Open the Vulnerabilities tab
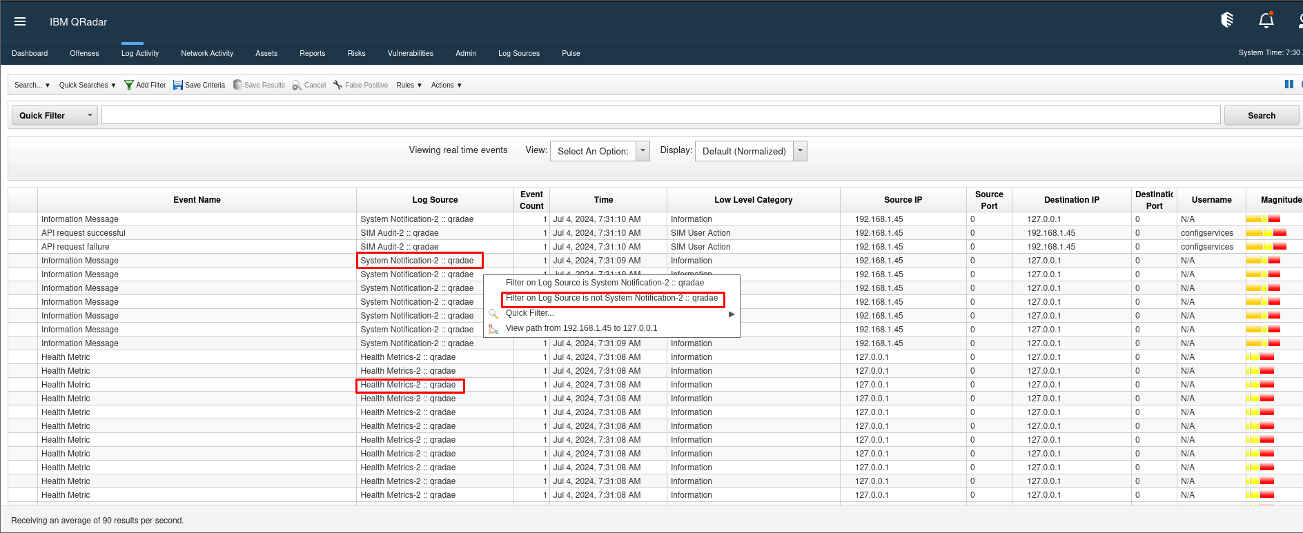The width and height of the screenshot is (1303, 533). tap(411, 53)
